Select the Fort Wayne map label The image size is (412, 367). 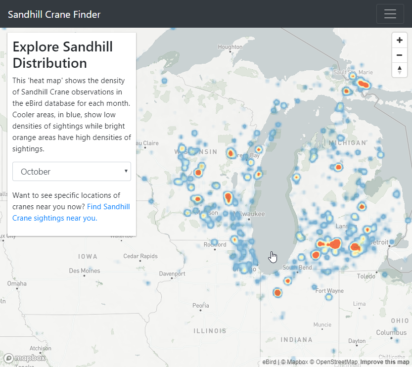(x=329, y=291)
